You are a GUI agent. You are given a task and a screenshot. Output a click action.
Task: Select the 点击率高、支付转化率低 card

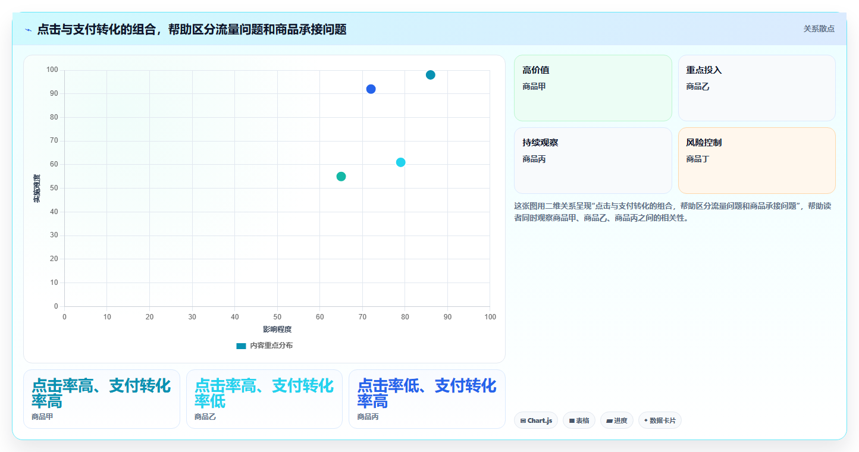[x=264, y=399]
